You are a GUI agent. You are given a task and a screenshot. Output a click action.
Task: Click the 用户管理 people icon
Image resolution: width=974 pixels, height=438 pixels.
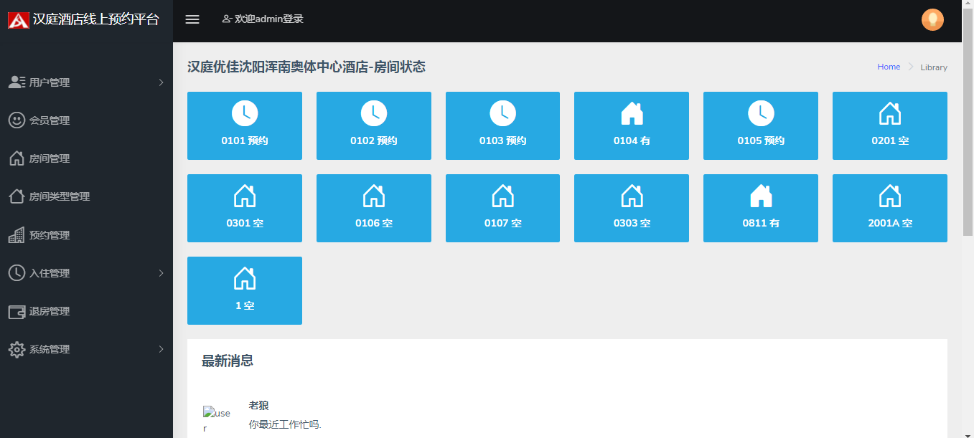pos(17,82)
